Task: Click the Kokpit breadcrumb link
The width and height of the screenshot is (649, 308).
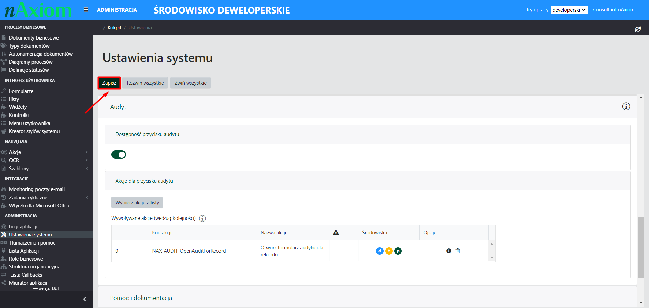Action: 114,28
